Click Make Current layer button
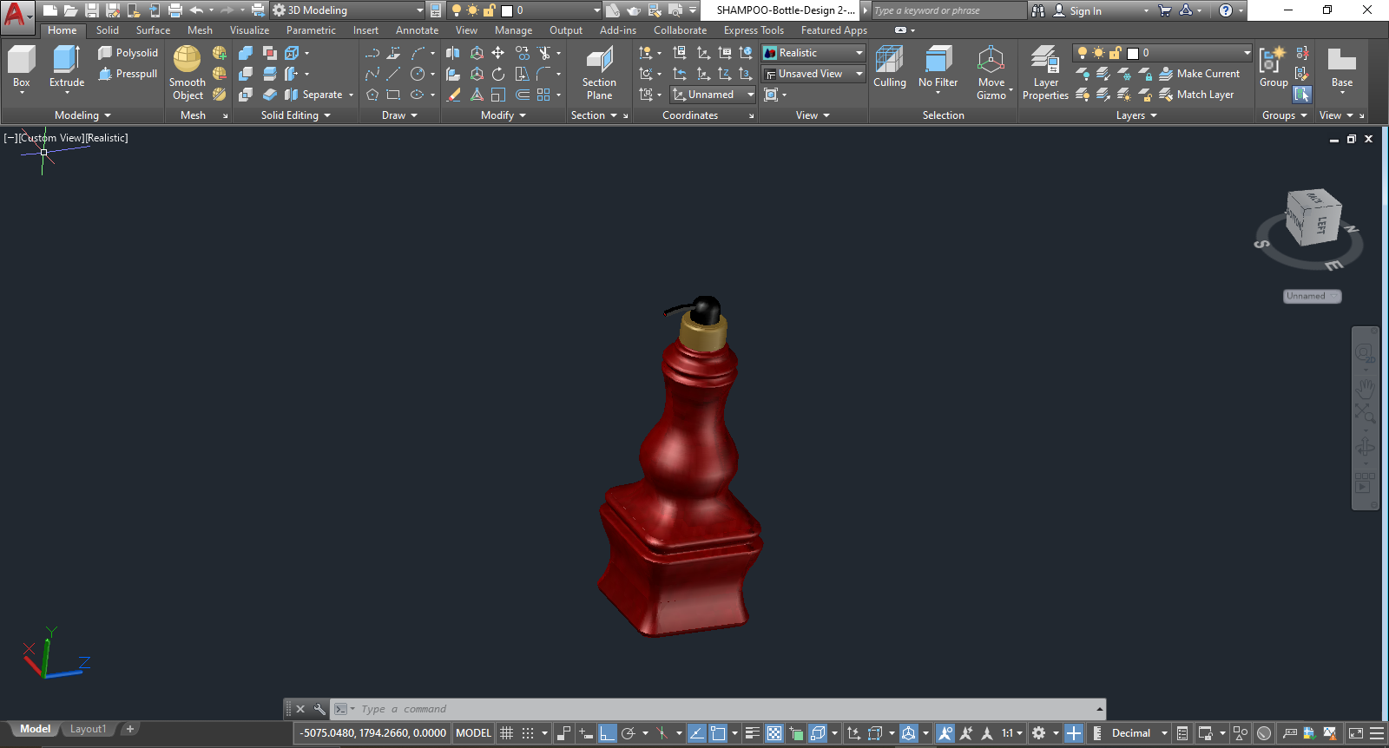The image size is (1389, 748). coord(1200,74)
